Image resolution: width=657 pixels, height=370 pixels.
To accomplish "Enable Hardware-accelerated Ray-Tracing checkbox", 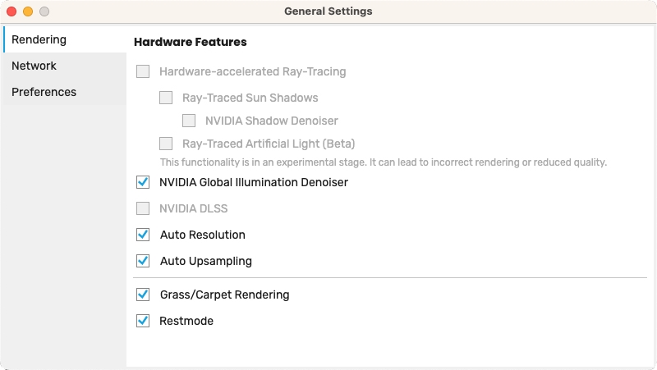I will point(144,71).
